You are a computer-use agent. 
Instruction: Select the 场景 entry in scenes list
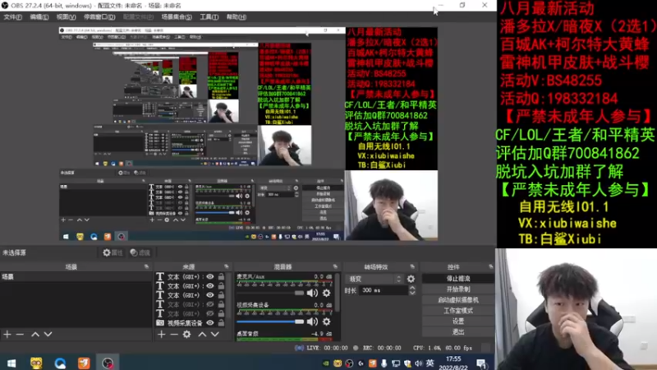pyautogui.click(x=76, y=277)
